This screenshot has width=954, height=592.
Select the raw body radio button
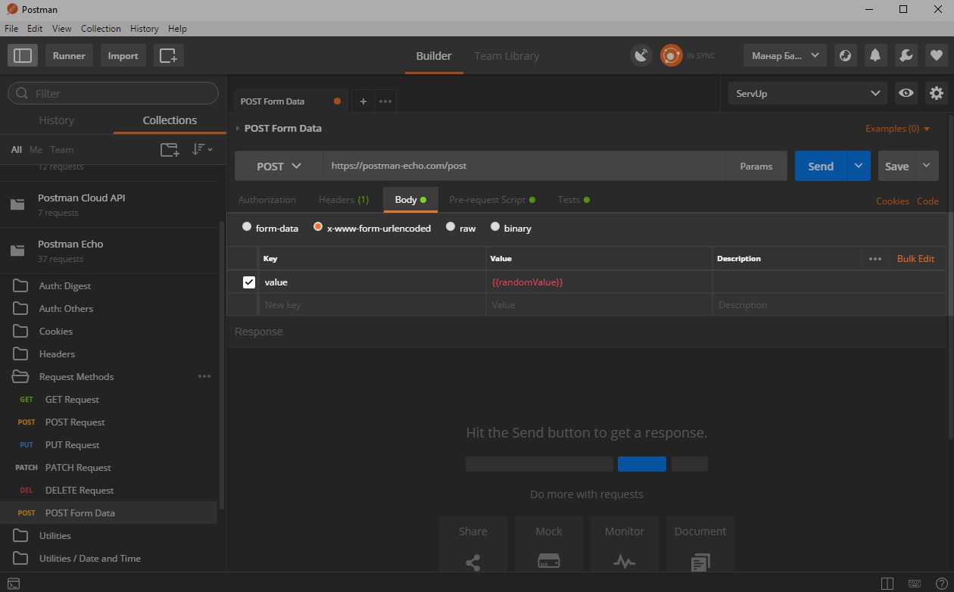pos(450,226)
